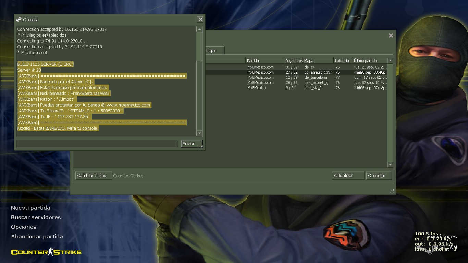This screenshot has width=468, height=263.
Task: Open Opciones from main menu
Action: pyautogui.click(x=24, y=227)
